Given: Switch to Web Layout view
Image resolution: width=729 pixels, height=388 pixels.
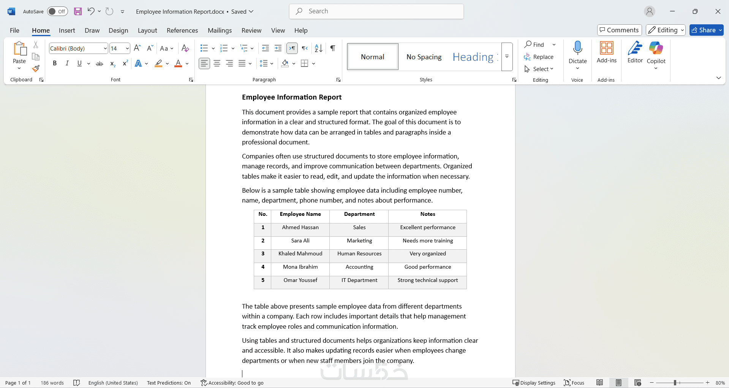Looking at the screenshot, I should tap(638, 383).
